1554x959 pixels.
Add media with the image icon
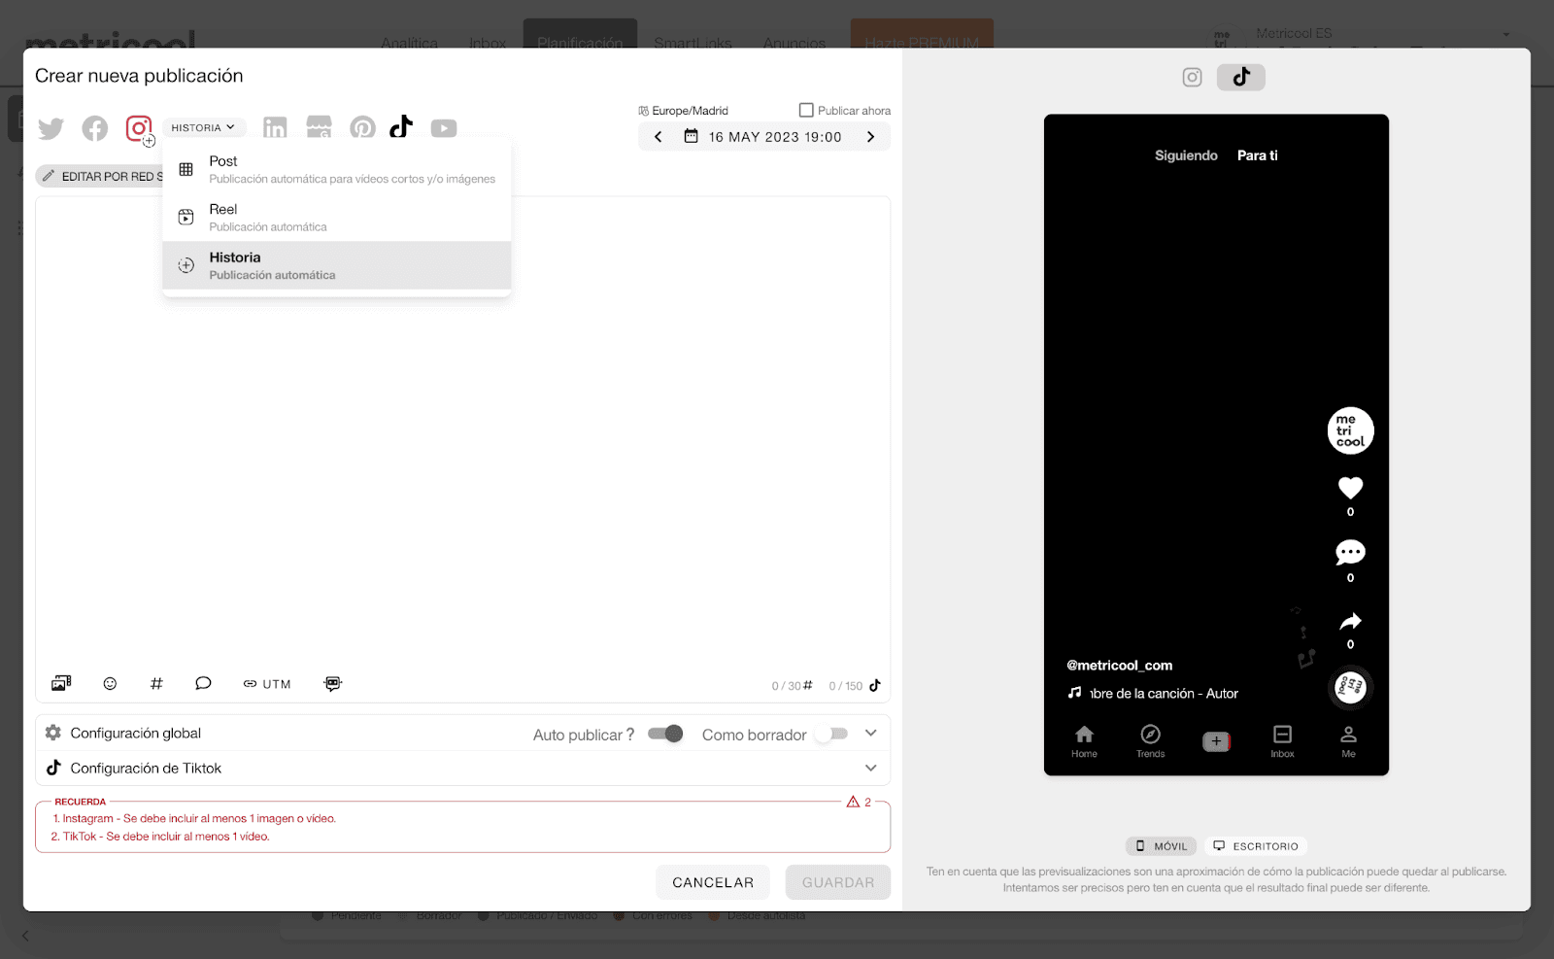click(x=61, y=684)
